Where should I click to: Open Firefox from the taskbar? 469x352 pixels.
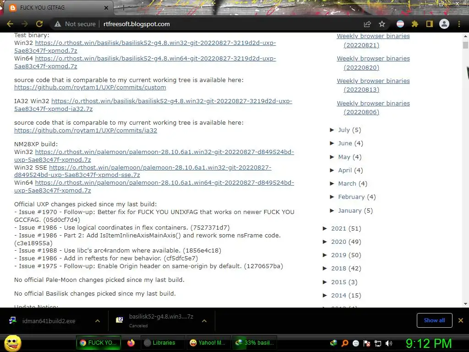131,343
